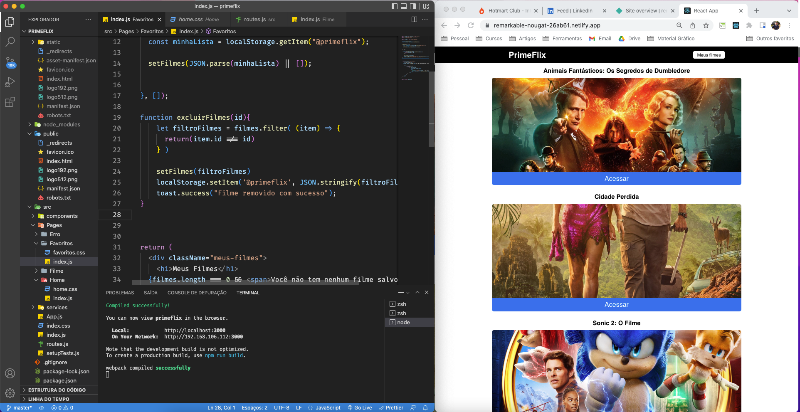Toggle primary sidebar layout icon
This screenshot has height=412, width=800.
coord(395,6)
